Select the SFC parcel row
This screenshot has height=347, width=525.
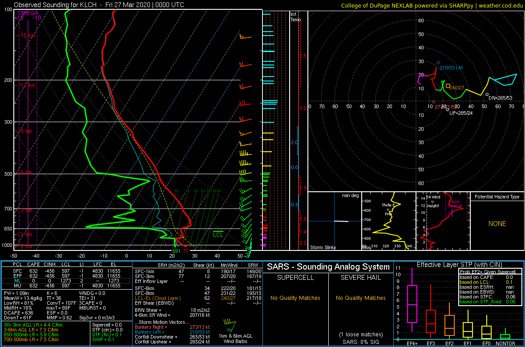(x=67, y=270)
